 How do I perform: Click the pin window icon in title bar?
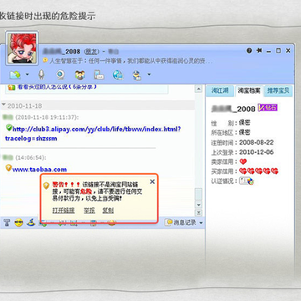pos(259,50)
